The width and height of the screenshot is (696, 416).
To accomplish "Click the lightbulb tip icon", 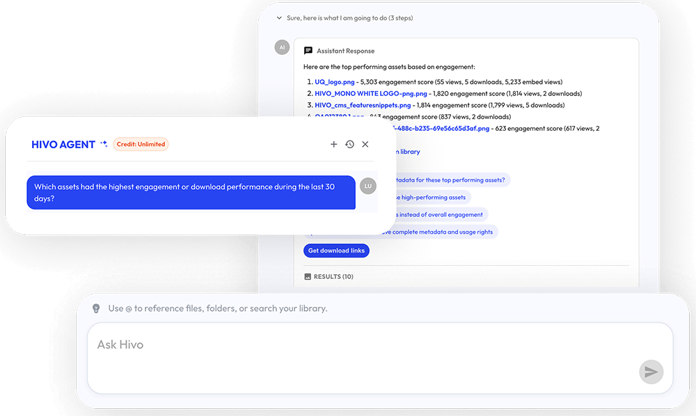I will click(96, 309).
